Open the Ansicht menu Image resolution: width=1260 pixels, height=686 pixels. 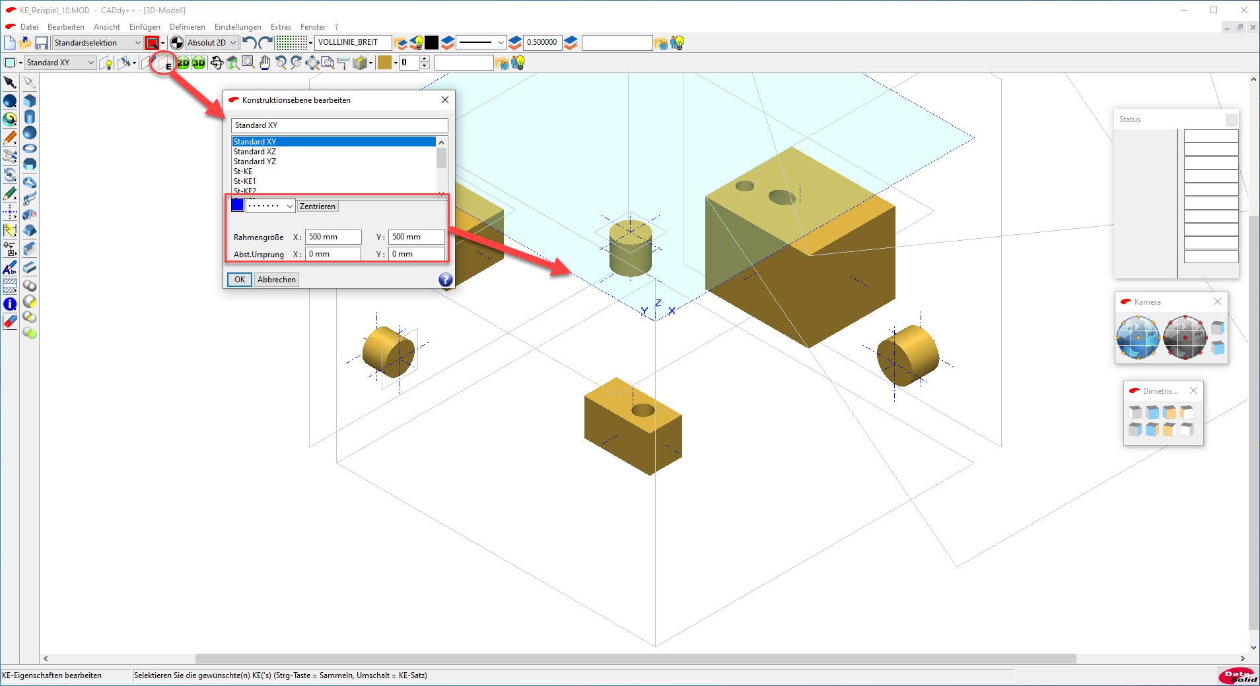tap(107, 27)
